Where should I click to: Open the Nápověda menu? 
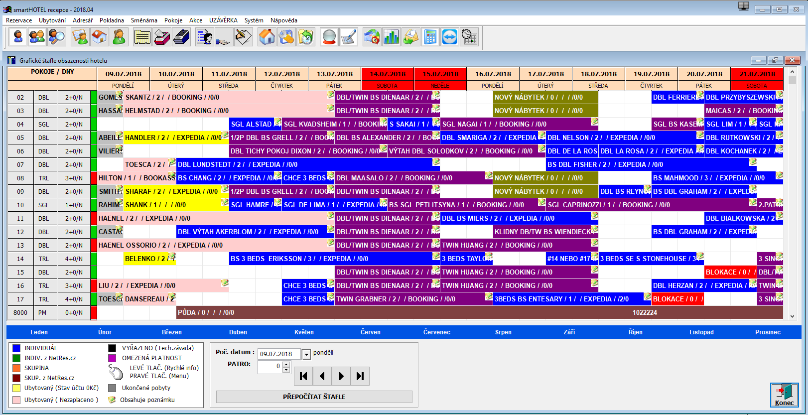pyautogui.click(x=284, y=20)
